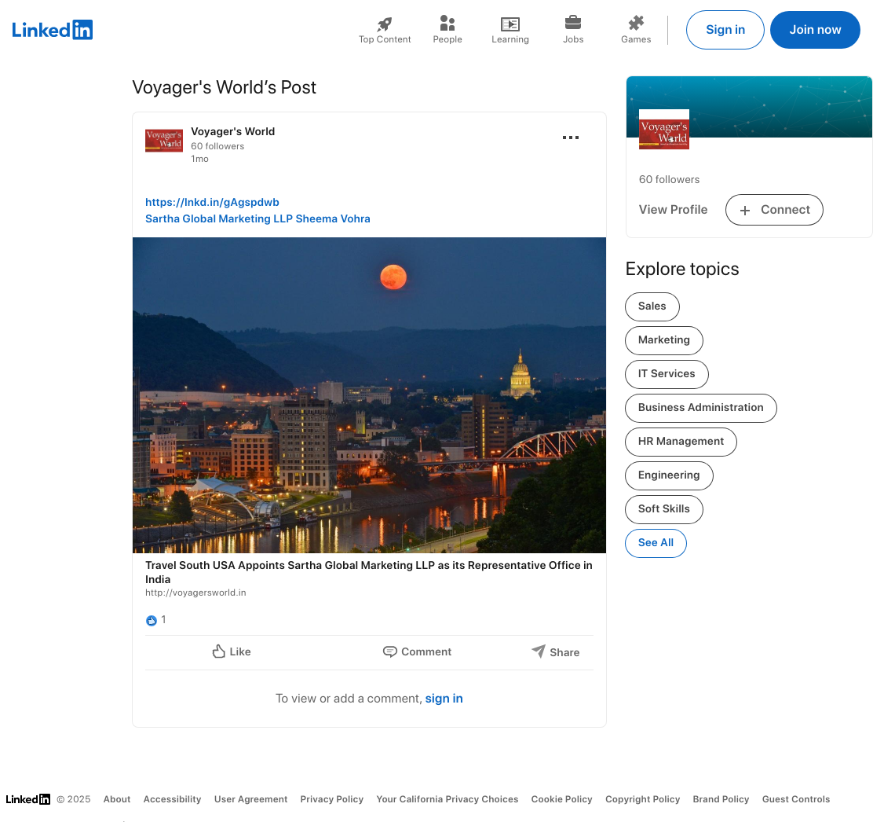This screenshot has height=822, width=873.
Task: Click the LinkedIn logo in the header
Action: [53, 30]
